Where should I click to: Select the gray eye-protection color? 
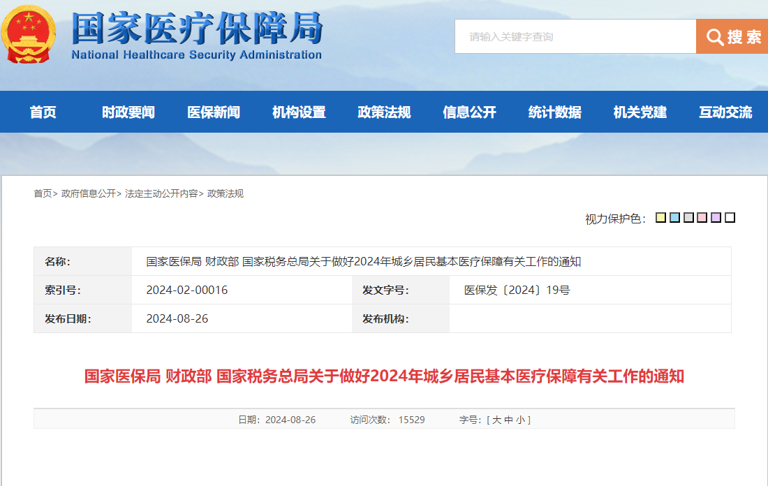688,218
